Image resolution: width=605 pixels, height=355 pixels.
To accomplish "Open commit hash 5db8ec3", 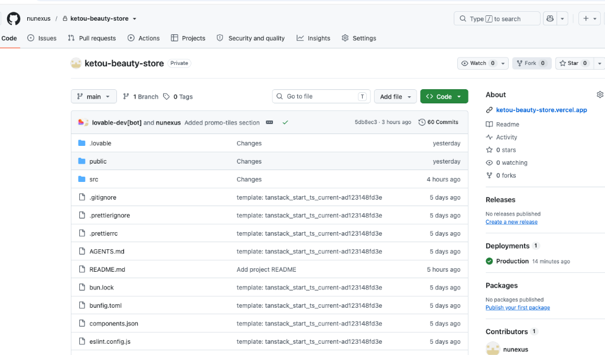I will pos(366,122).
